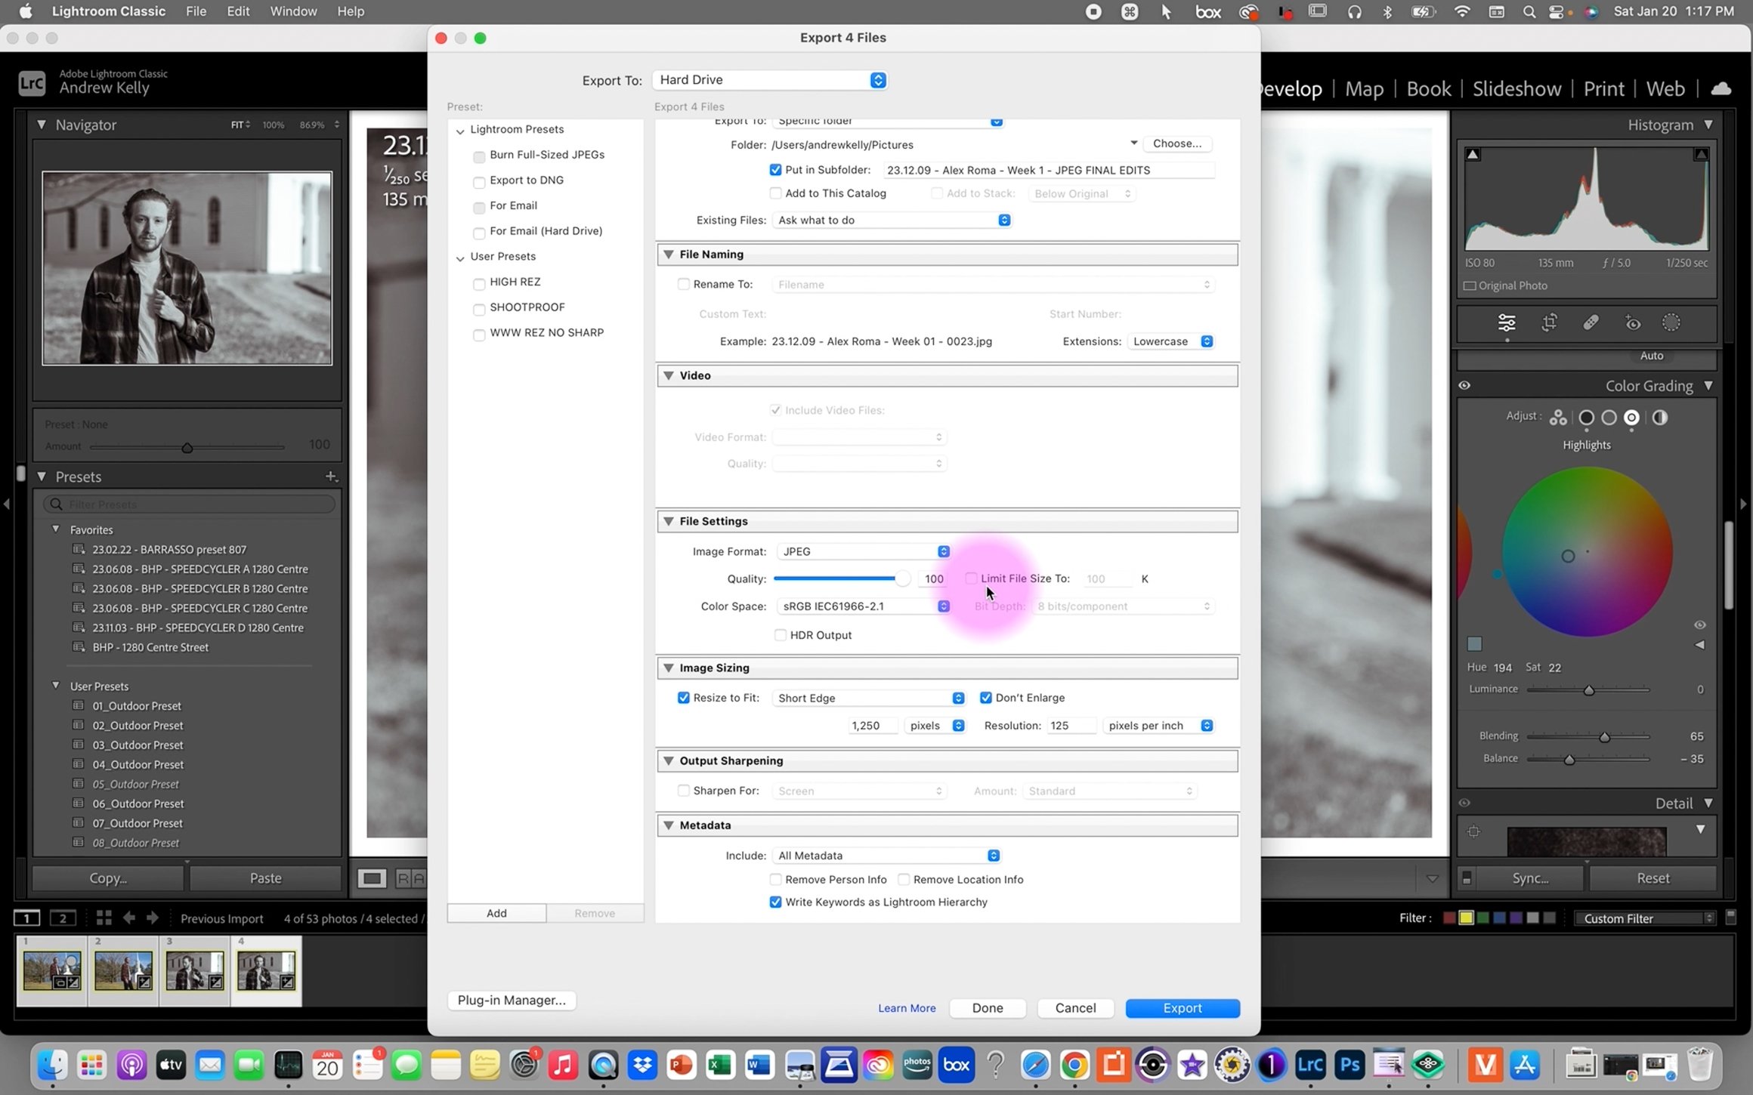Switch to the Slideshow module
Screen dimensions: 1753x1095
tap(1516, 89)
